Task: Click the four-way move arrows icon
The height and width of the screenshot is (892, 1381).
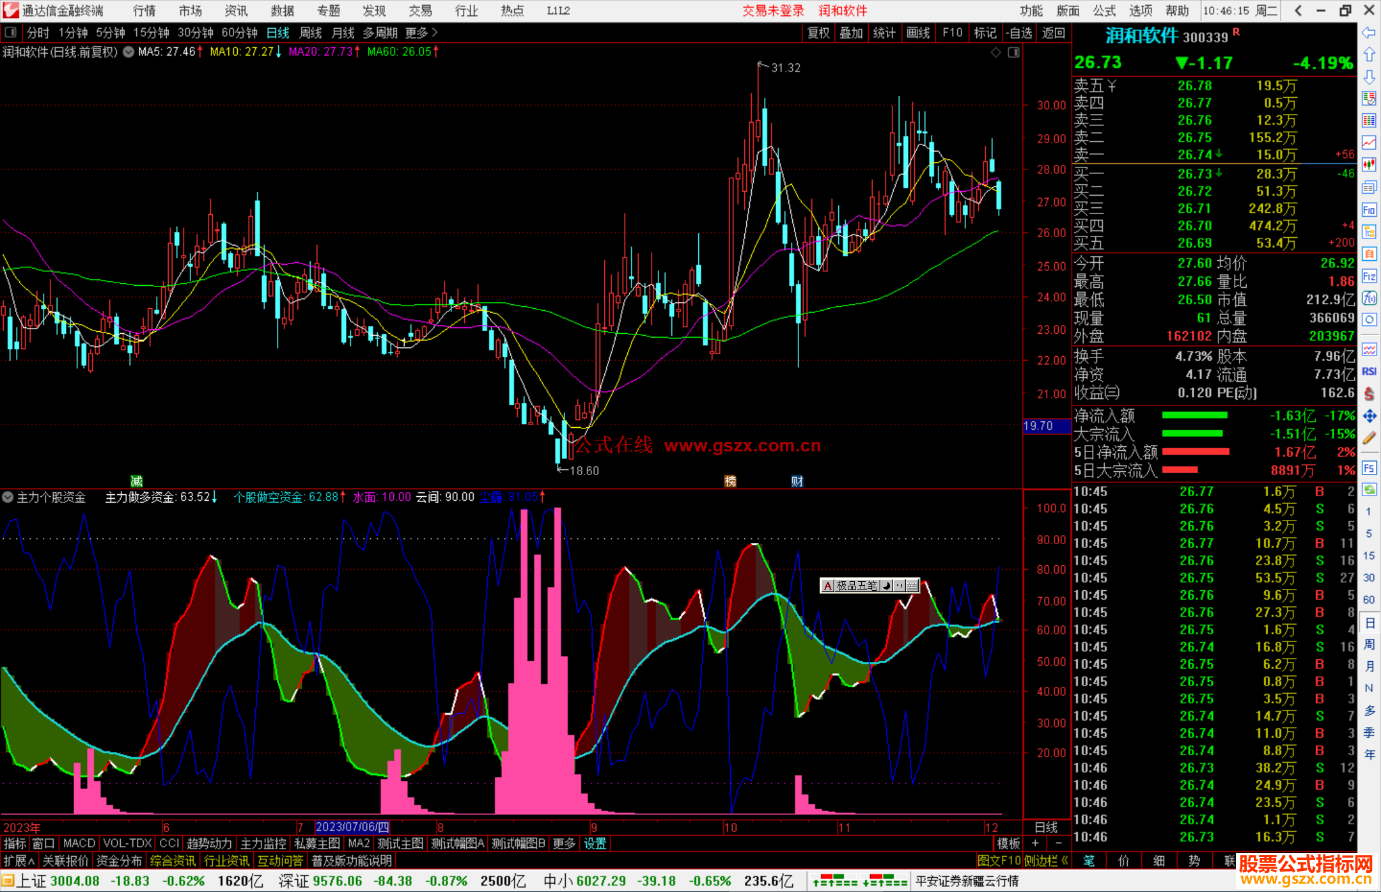Action: click(1369, 416)
